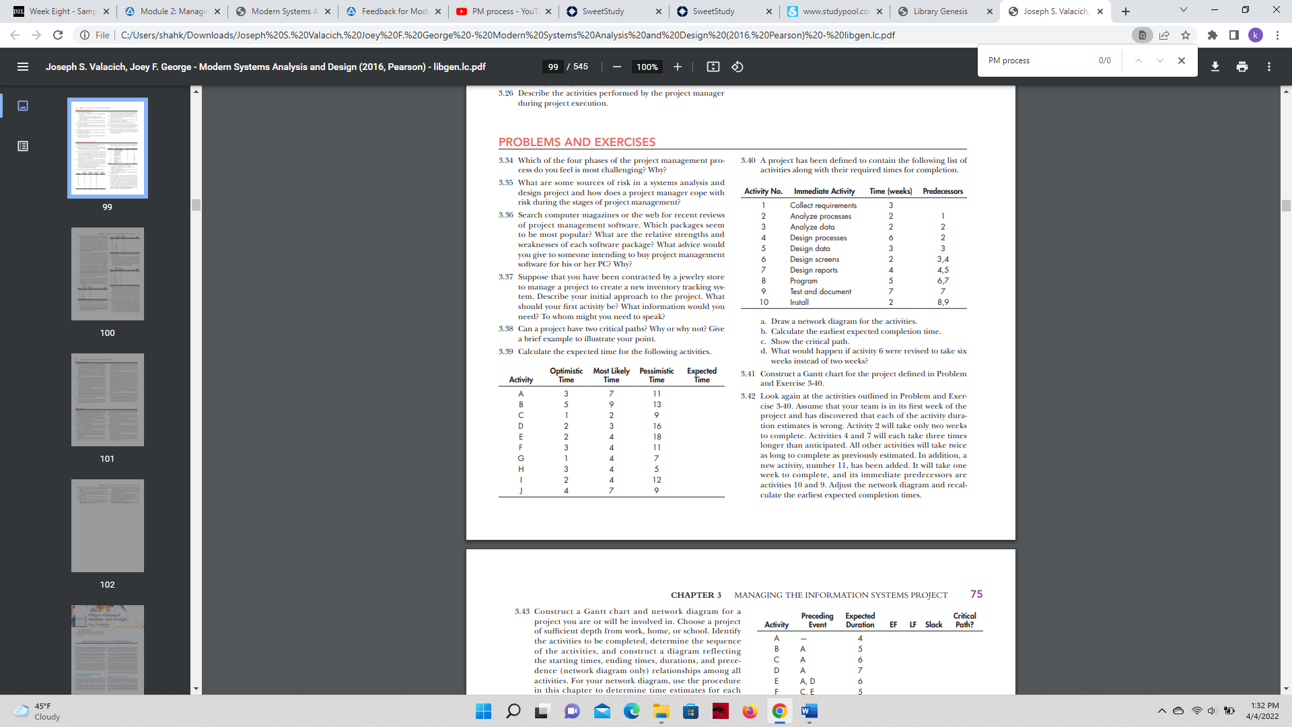Toggle Chrome side panel

[1234, 35]
